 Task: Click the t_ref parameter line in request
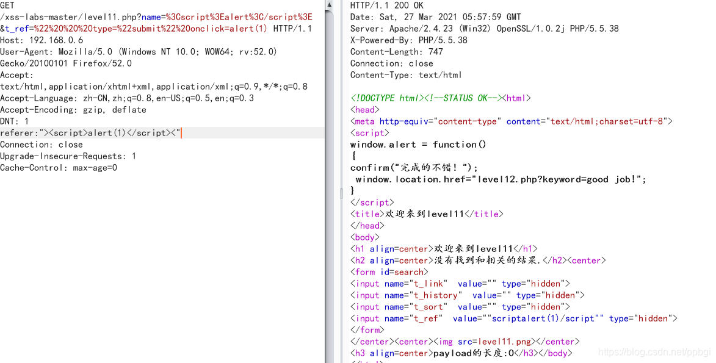tap(156, 28)
